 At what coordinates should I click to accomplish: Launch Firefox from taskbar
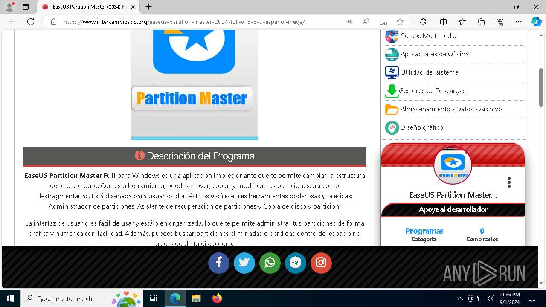[x=217, y=298]
